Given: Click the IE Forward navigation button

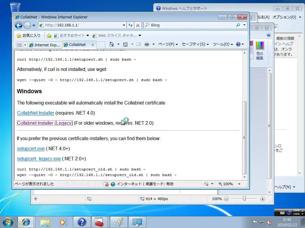Looking at the screenshot, I should tap(27, 25).
